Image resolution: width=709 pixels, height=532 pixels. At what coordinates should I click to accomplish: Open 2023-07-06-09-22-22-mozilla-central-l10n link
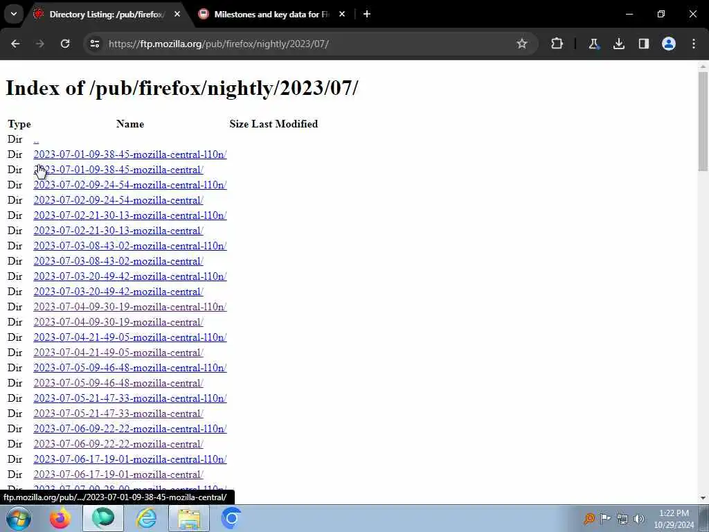(x=129, y=429)
